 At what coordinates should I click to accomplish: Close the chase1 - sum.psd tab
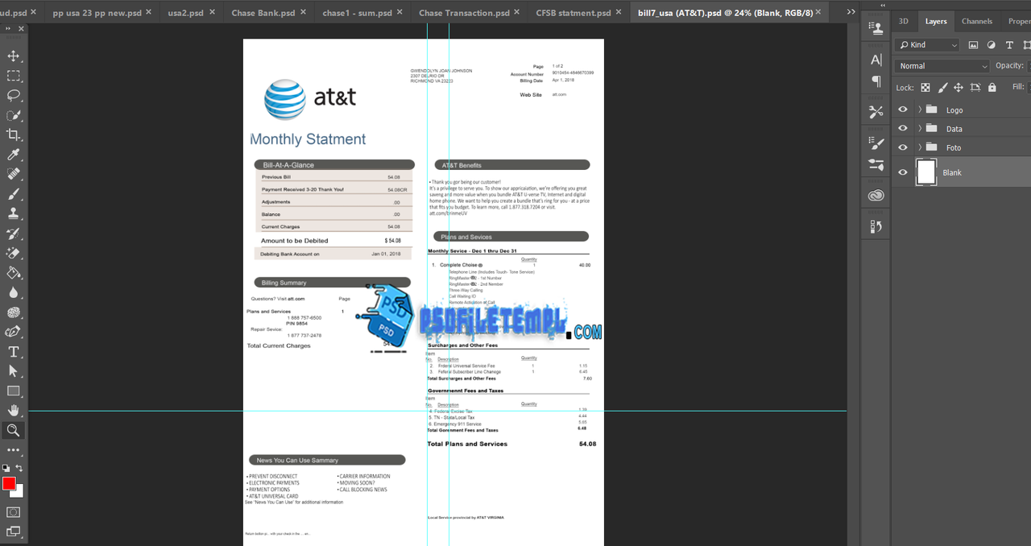400,13
